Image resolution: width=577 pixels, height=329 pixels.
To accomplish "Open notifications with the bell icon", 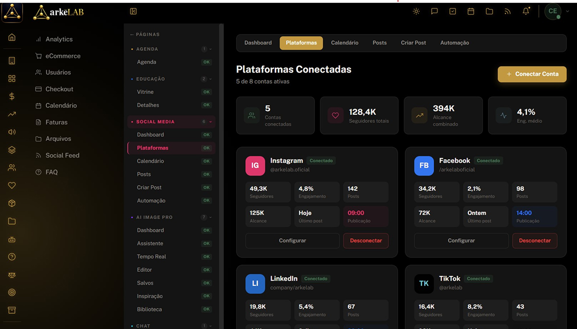I will click(x=526, y=11).
